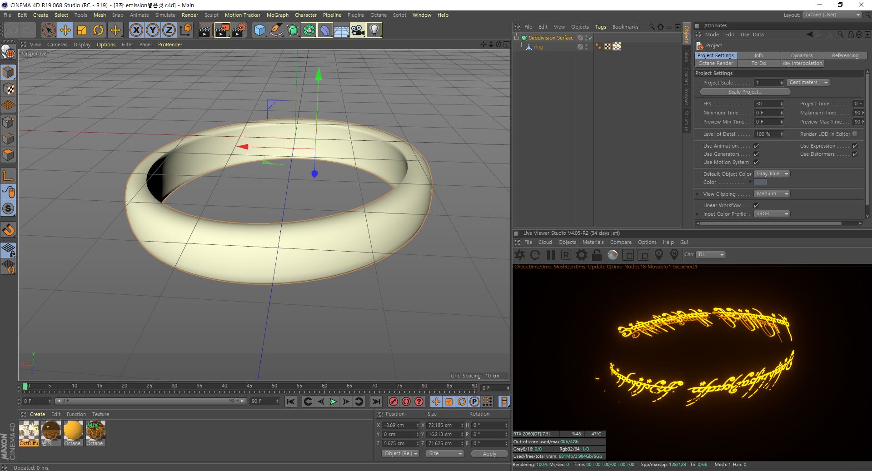The height and width of the screenshot is (471, 872).
Task: Toggle Use Generators checkbox
Action: (756, 154)
